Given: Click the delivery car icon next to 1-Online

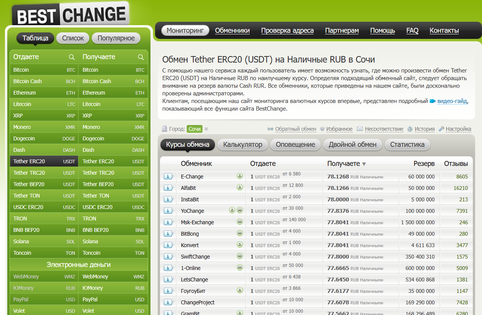Looking at the screenshot, I should click(240, 267).
